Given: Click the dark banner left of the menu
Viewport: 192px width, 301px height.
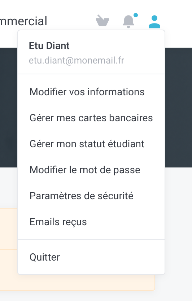Looking at the screenshot, I should 9,108.
